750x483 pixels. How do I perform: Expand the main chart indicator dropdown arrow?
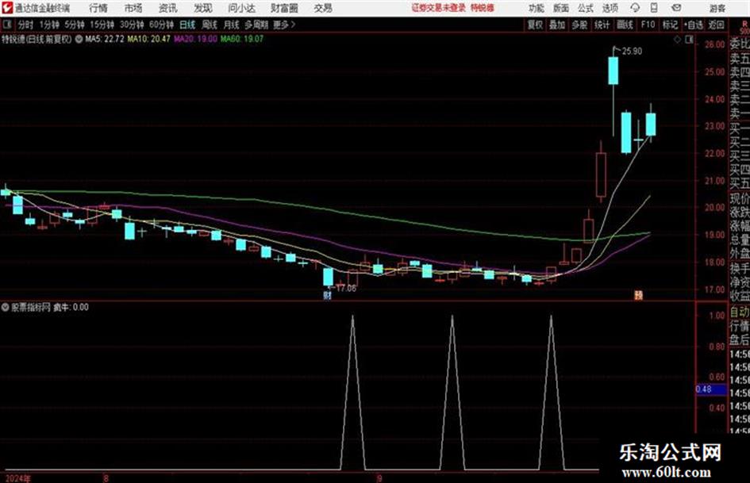point(79,39)
